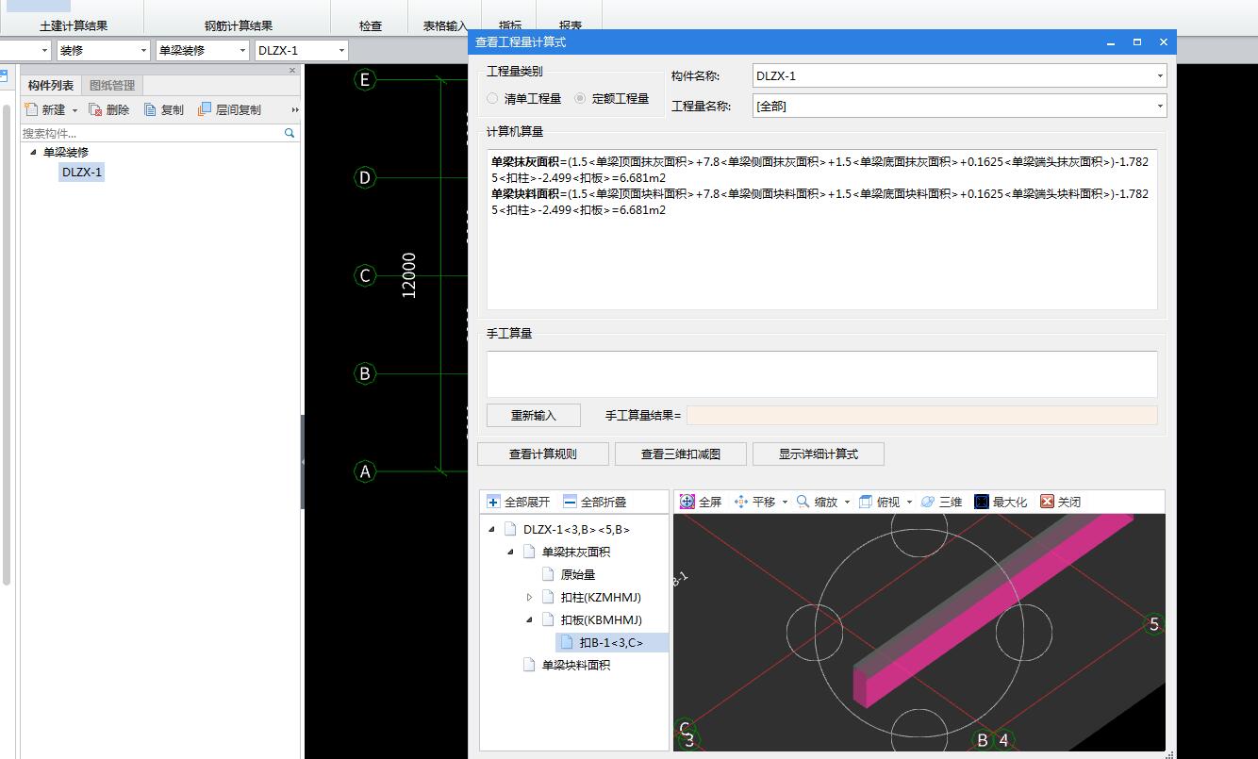Open the 新建 dropdown arrow
The height and width of the screenshot is (759, 1258).
(74, 110)
